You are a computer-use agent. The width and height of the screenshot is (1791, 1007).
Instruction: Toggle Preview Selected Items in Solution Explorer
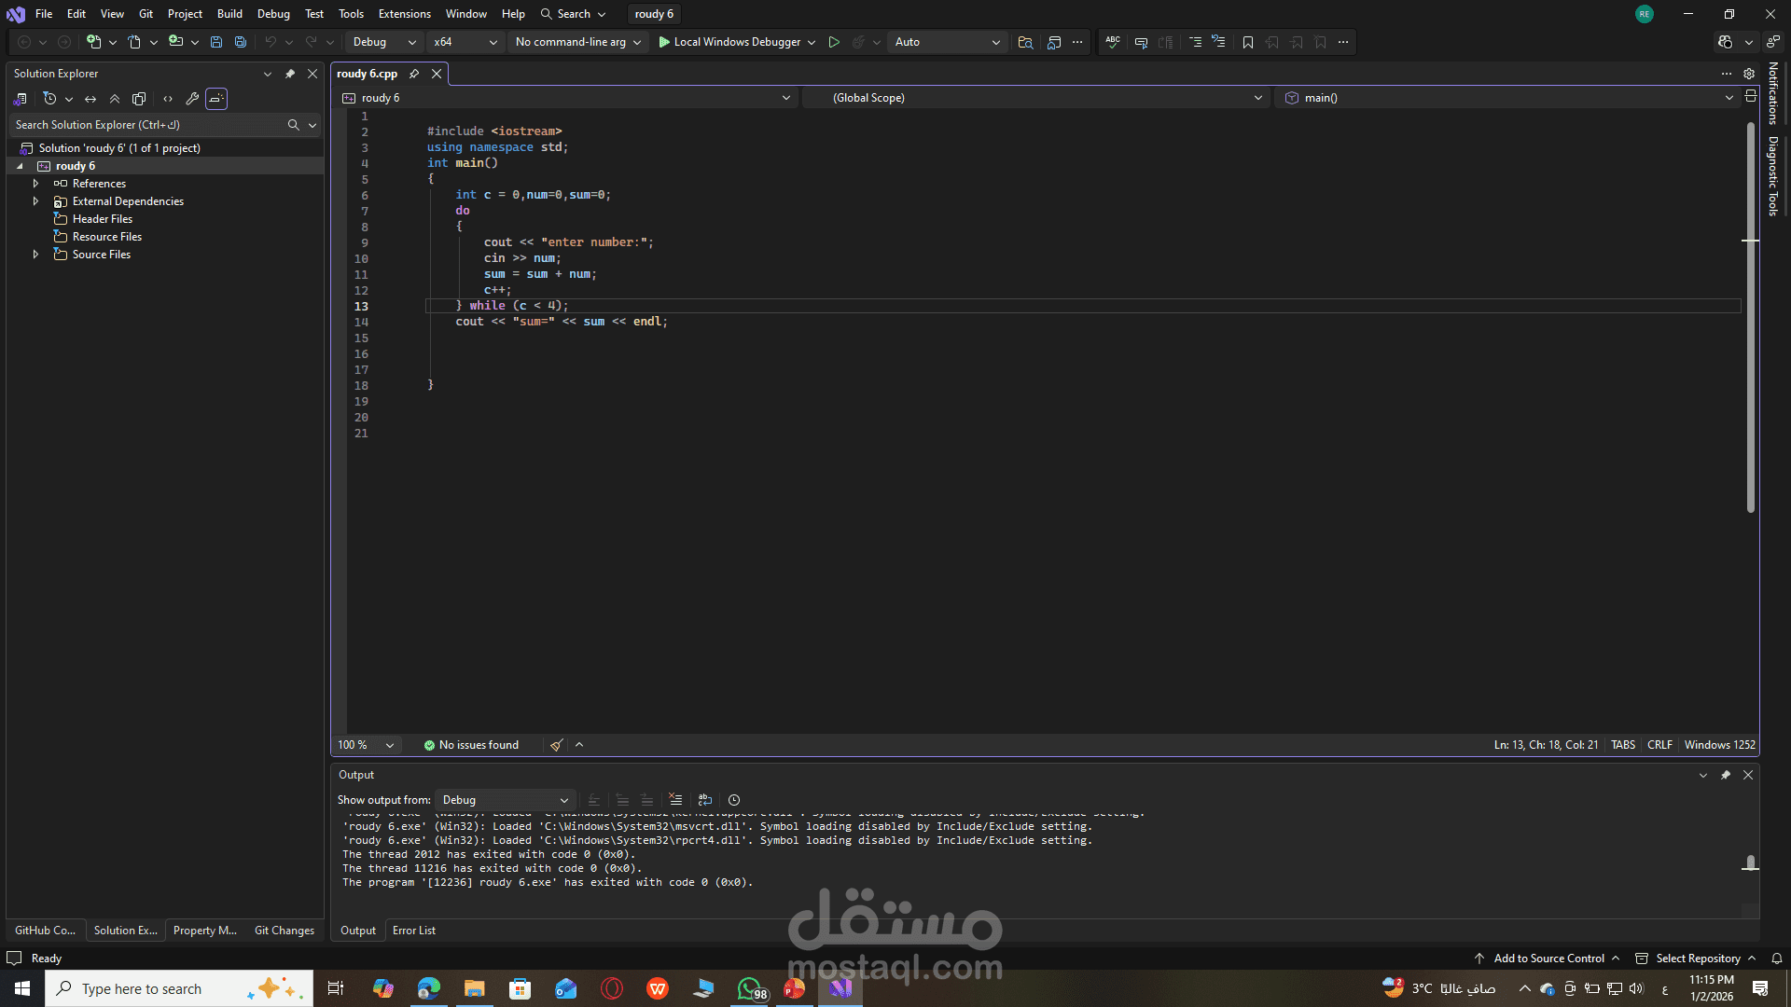[216, 99]
